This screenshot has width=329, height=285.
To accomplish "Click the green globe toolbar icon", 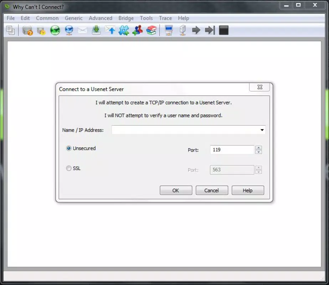I will tap(55, 30).
